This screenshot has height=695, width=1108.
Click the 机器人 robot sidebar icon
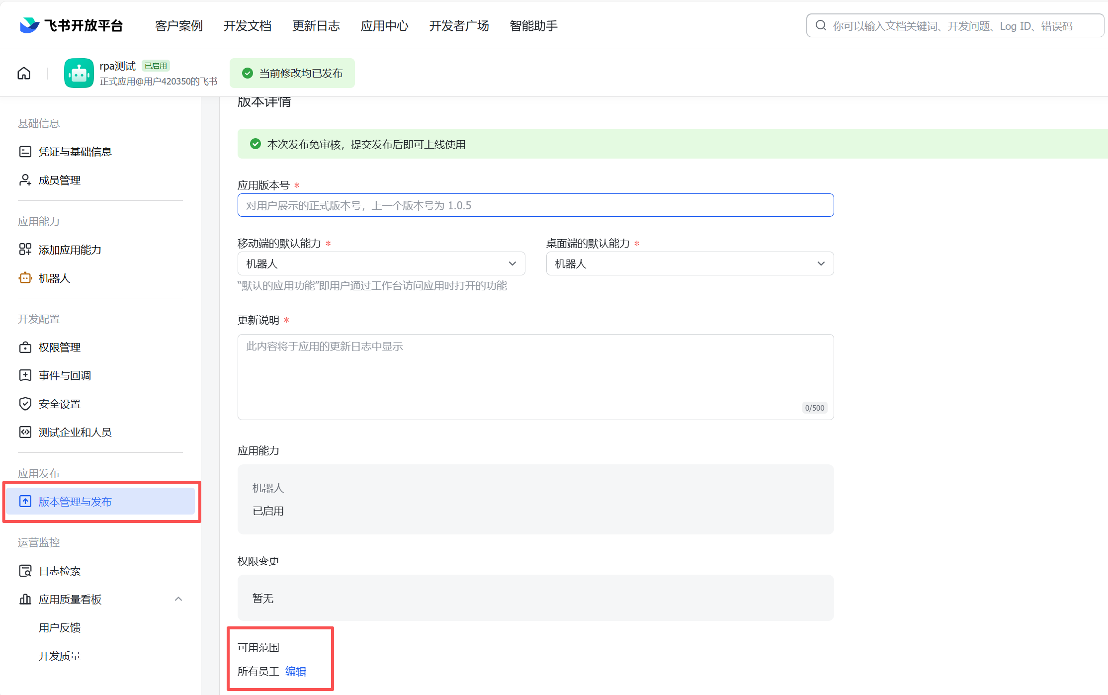click(x=25, y=278)
